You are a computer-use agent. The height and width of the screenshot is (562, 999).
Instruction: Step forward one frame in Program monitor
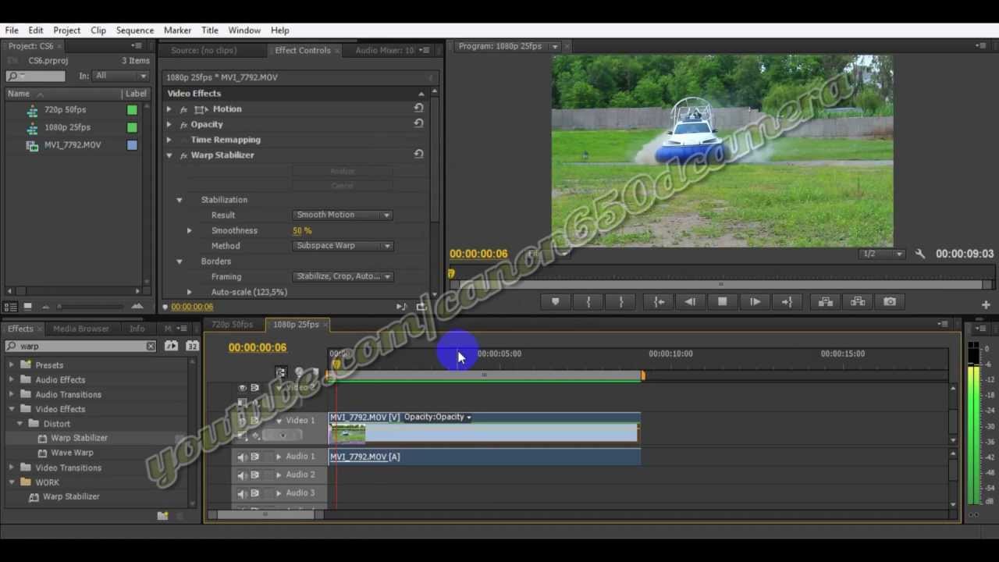755,302
